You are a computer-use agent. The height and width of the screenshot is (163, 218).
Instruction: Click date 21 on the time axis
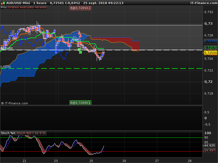pyautogui.click(x=25, y=161)
